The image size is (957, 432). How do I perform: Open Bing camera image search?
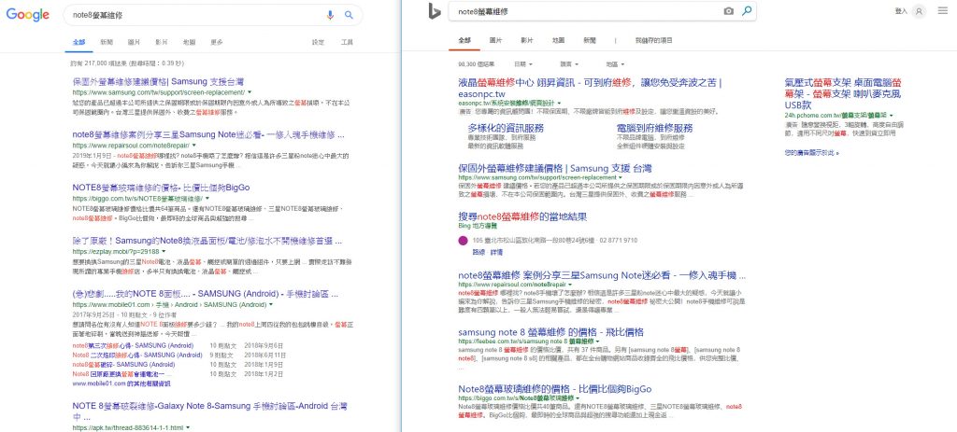click(x=729, y=11)
